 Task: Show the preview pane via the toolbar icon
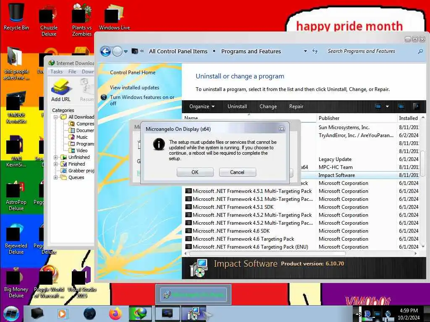[x=401, y=106]
